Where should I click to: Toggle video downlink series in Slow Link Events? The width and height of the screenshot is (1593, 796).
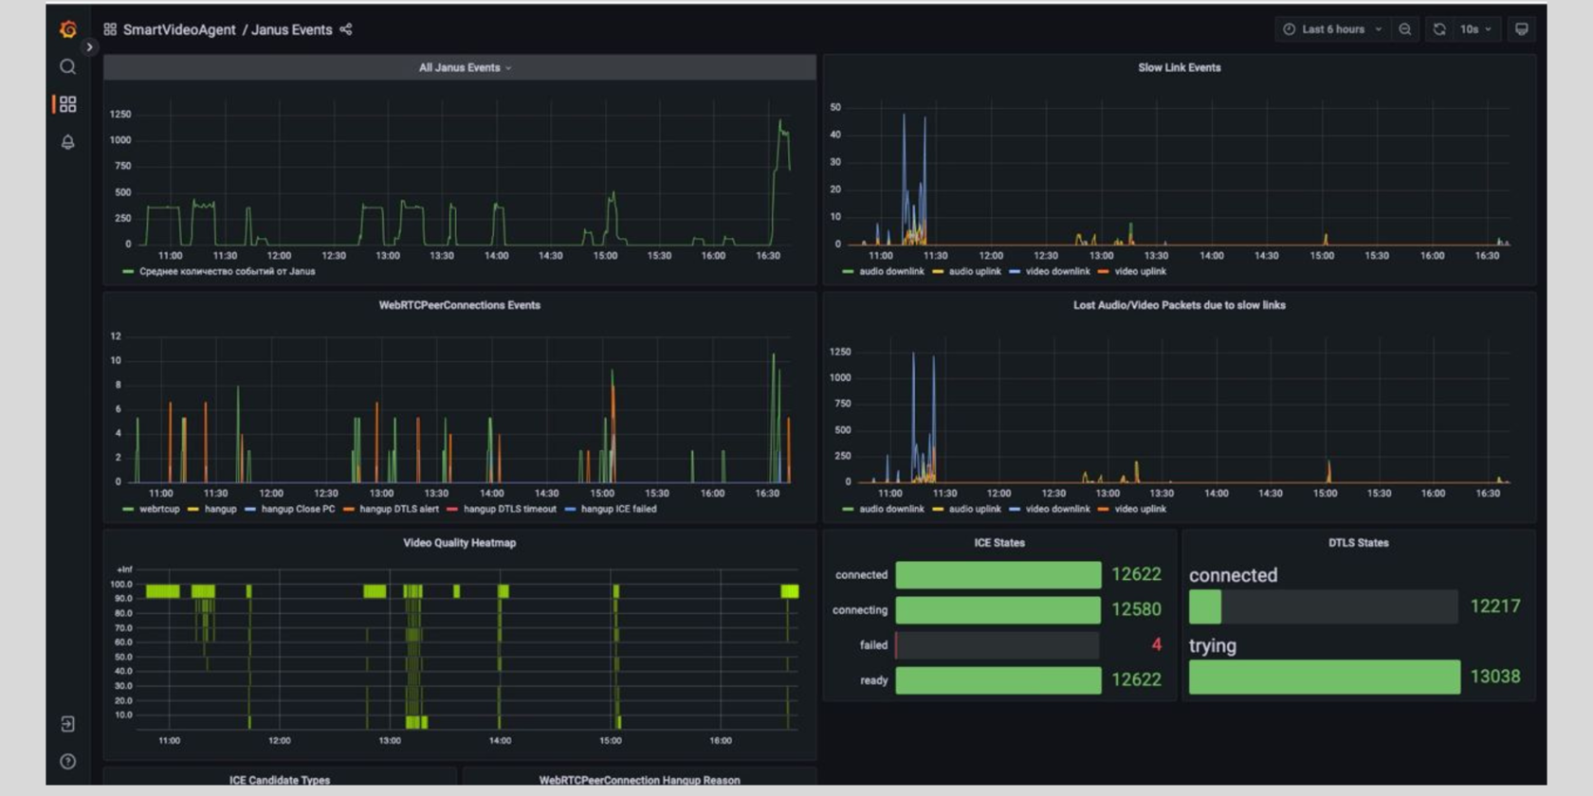[1058, 272]
